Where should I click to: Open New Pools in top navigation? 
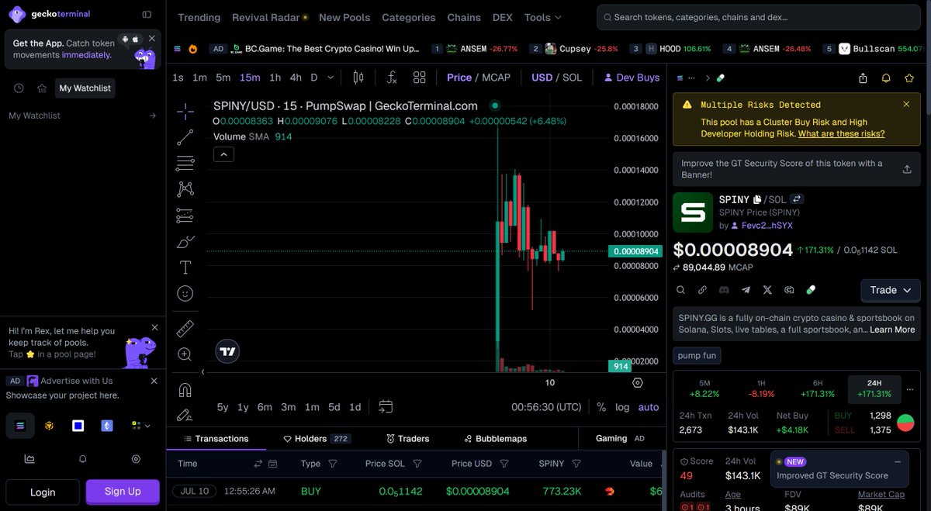(x=344, y=17)
